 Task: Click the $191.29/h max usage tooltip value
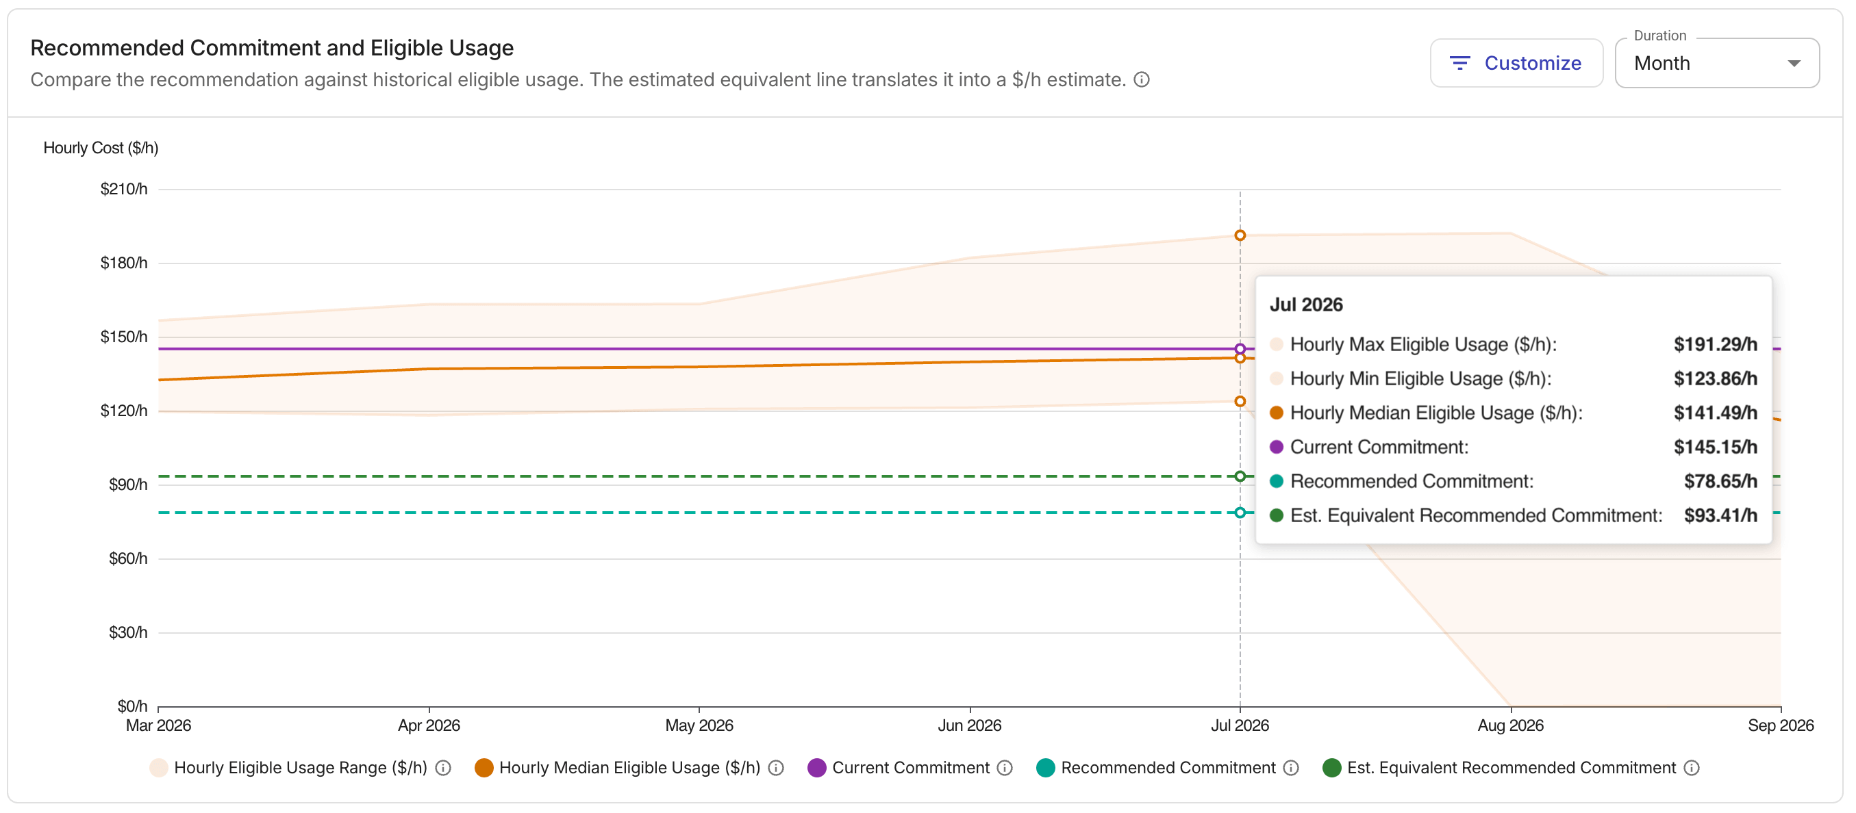coord(1716,345)
